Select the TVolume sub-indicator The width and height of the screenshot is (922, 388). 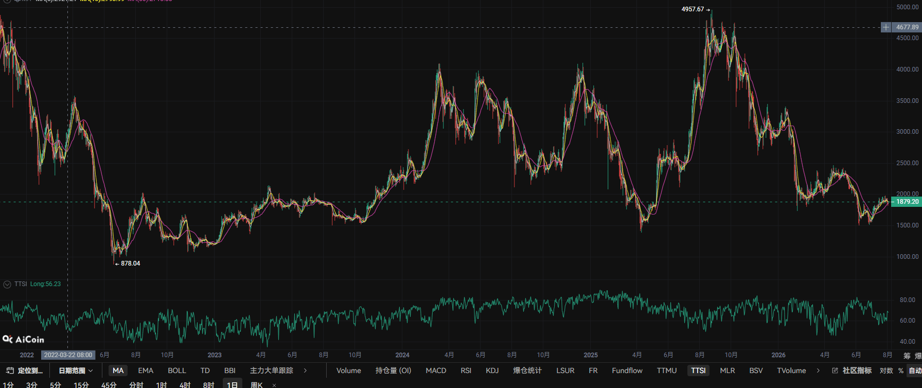[x=791, y=371]
